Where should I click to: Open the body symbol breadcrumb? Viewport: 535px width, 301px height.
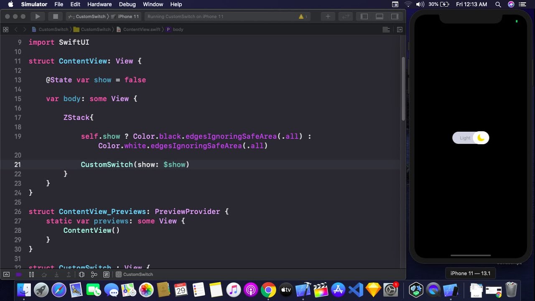point(175,29)
